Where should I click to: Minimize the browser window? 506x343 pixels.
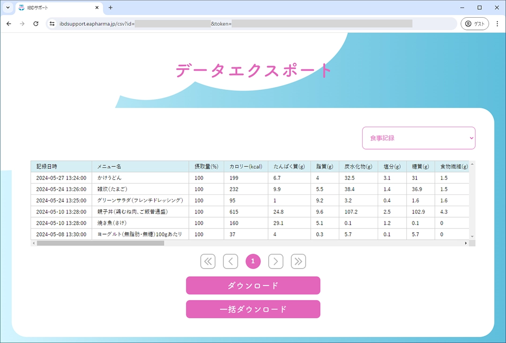(462, 7)
